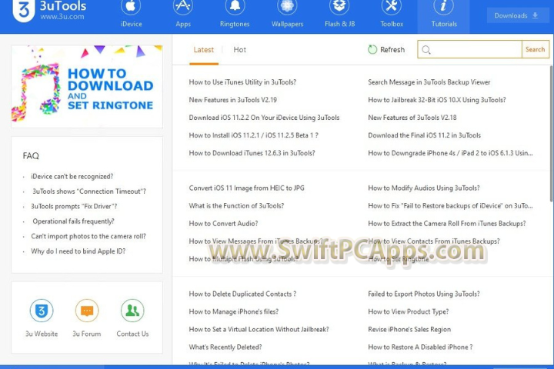Open 'How to Convert Audio?' tutorial

[223, 223]
